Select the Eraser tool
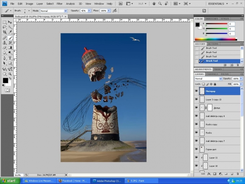245x184 pixels. (4, 48)
